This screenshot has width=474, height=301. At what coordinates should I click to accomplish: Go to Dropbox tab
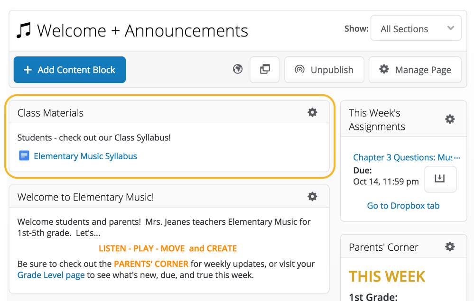(403, 206)
